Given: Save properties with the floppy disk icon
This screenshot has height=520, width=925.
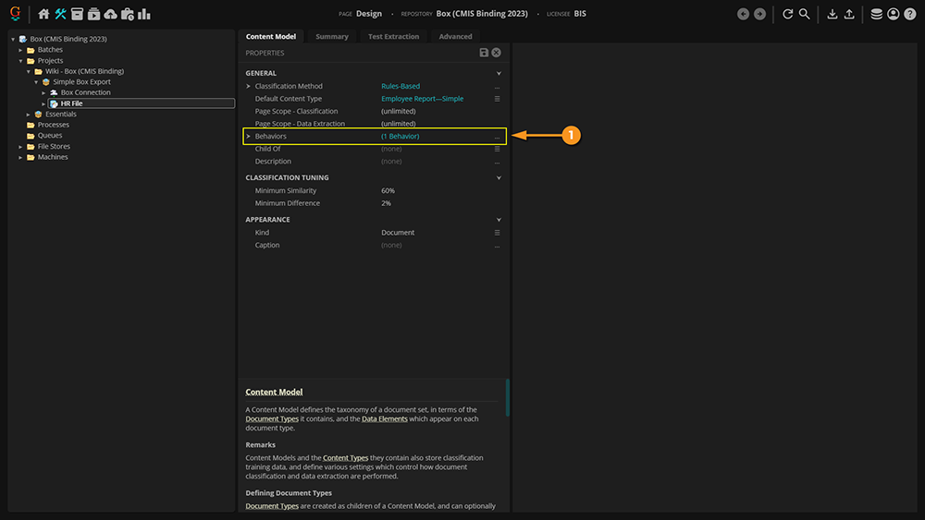Looking at the screenshot, I should click(x=484, y=53).
